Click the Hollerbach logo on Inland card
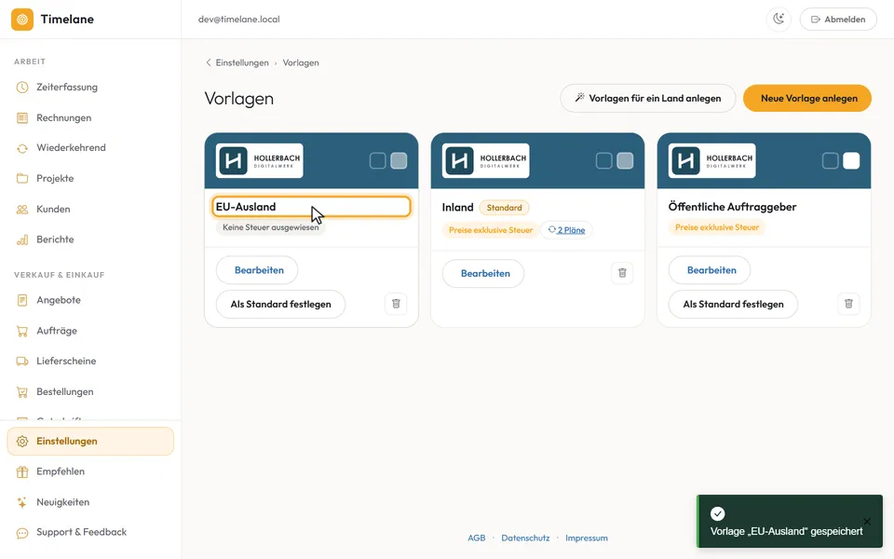The height and width of the screenshot is (559, 894). click(486, 161)
